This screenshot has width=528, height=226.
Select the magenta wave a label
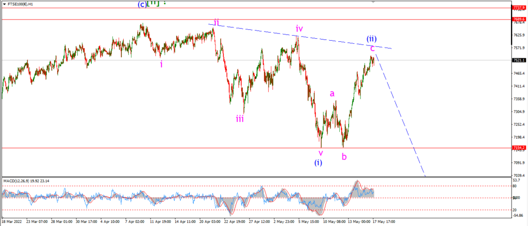click(x=332, y=93)
